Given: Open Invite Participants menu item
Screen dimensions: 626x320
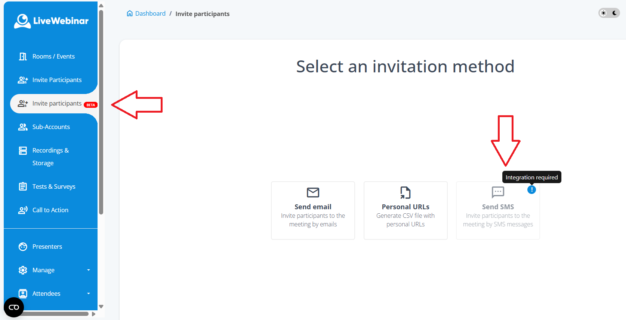Looking at the screenshot, I should point(57,80).
